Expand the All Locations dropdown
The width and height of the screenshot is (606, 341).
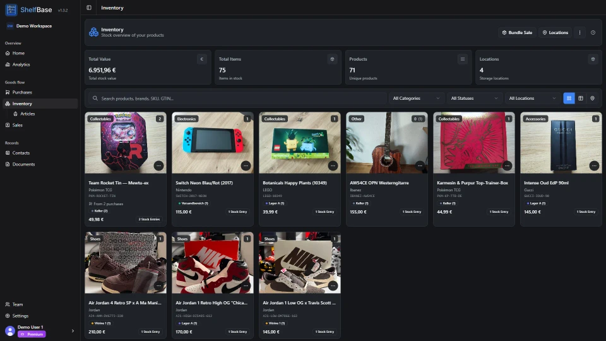532,99
